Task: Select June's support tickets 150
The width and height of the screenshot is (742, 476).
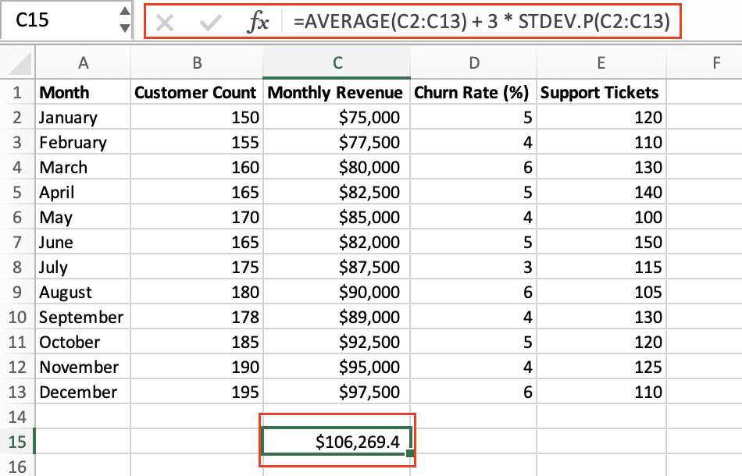Action: [601, 242]
